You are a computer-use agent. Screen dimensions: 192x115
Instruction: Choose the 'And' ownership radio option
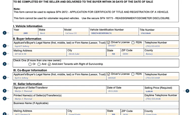pyautogui.click(x=39, y=64)
